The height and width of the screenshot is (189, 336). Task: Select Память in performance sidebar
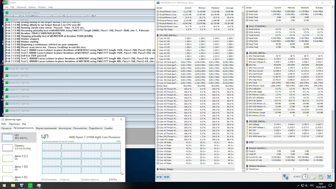click(18, 148)
